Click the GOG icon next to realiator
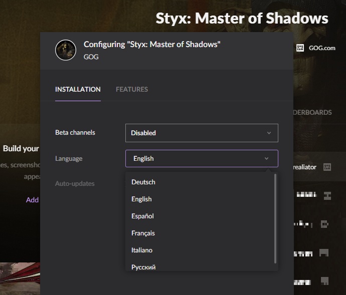This screenshot has width=346, height=295. (327, 167)
